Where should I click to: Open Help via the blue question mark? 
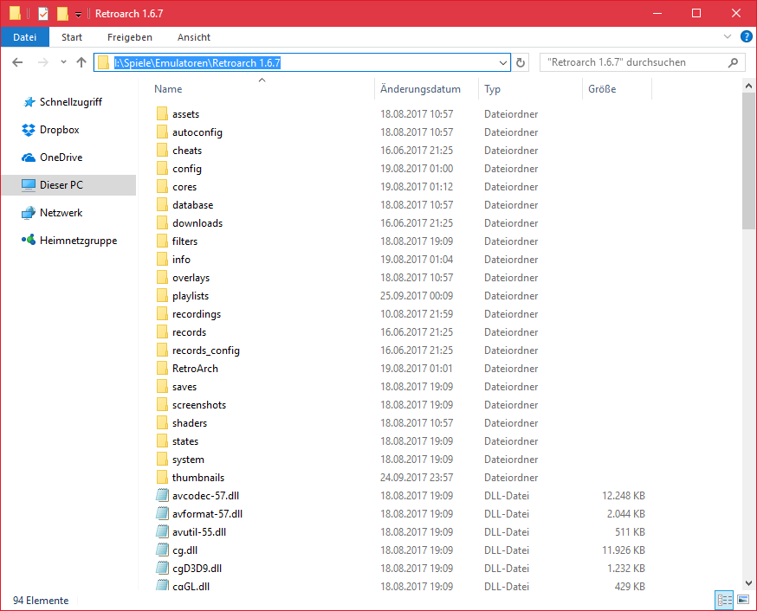[x=746, y=36]
